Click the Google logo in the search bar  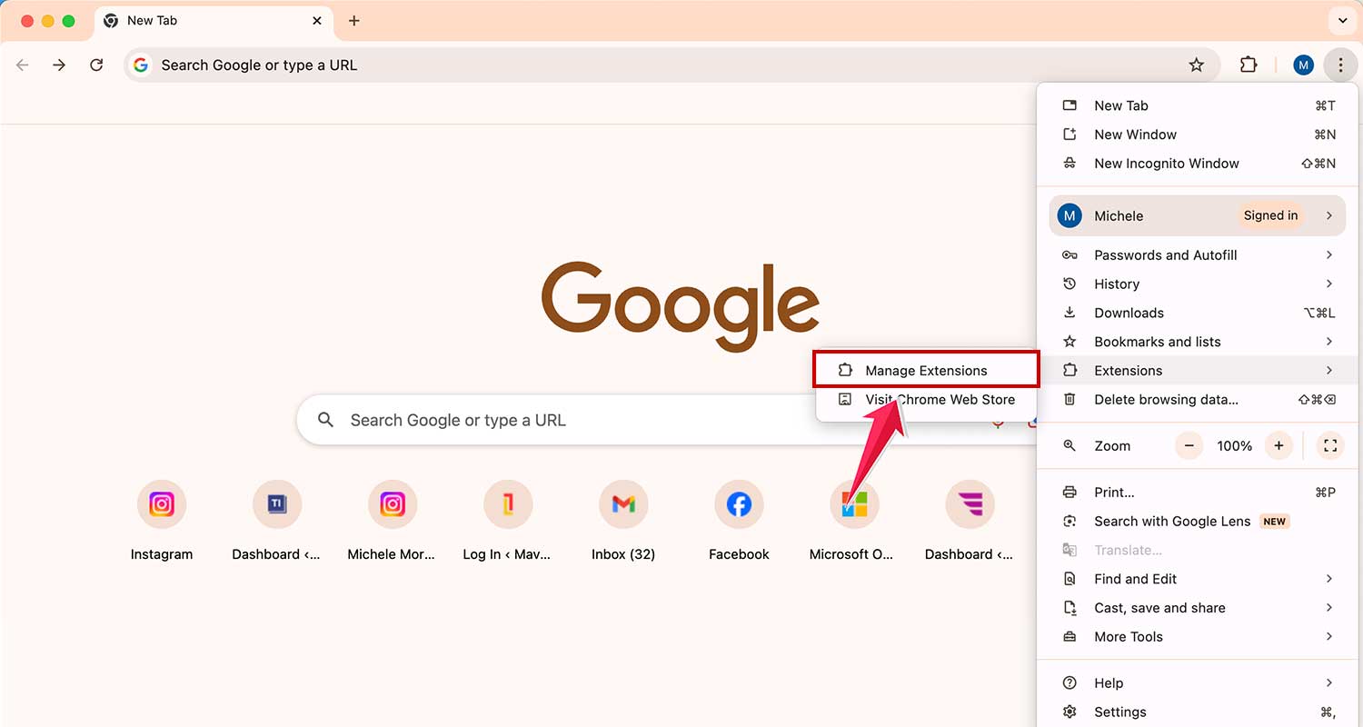pyautogui.click(x=141, y=65)
